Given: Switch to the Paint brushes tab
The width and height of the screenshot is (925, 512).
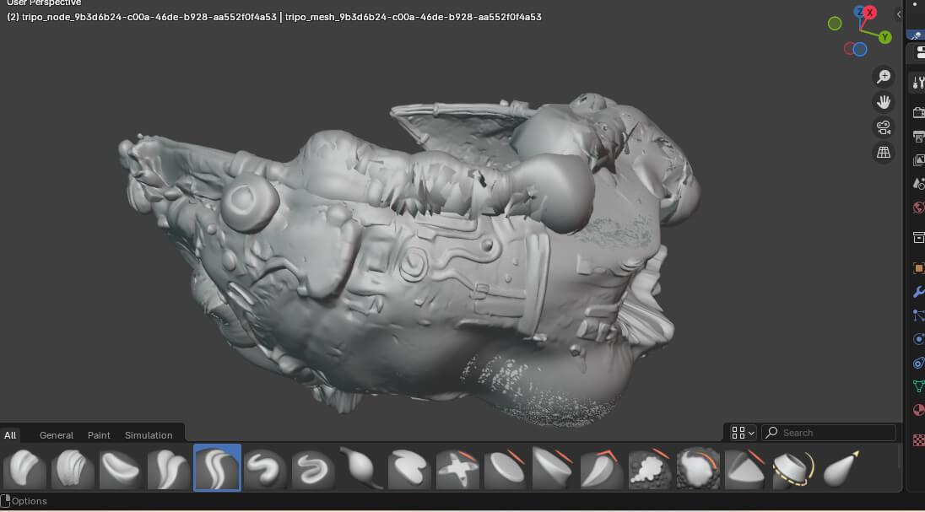Looking at the screenshot, I should 99,435.
